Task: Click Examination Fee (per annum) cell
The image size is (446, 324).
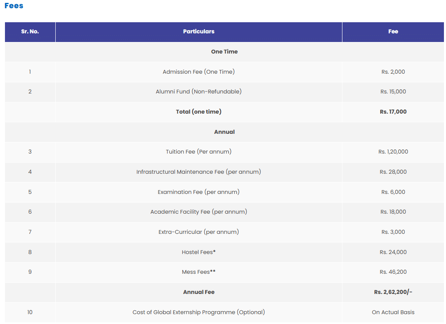Action: pyautogui.click(x=198, y=192)
